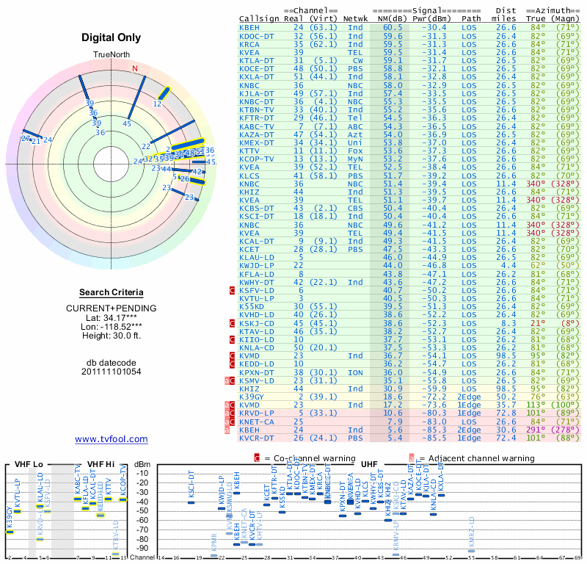Select the KMEX-DT callsign in the table
The image size is (587, 564).
(257, 142)
